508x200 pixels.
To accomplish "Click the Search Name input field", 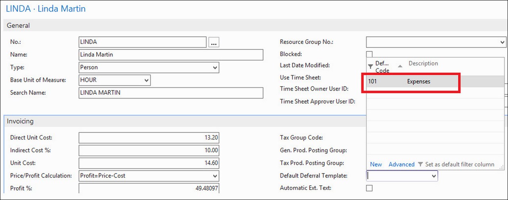I will click(x=171, y=93).
